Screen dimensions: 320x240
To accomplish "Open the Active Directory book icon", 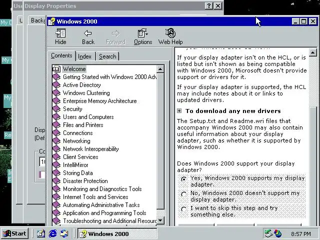I will pyautogui.click(x=56, y=85).
